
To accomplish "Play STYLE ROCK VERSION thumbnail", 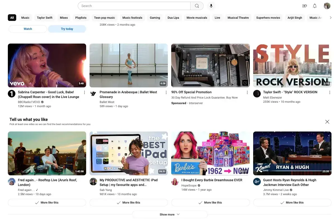I will [x=292, y=65].
